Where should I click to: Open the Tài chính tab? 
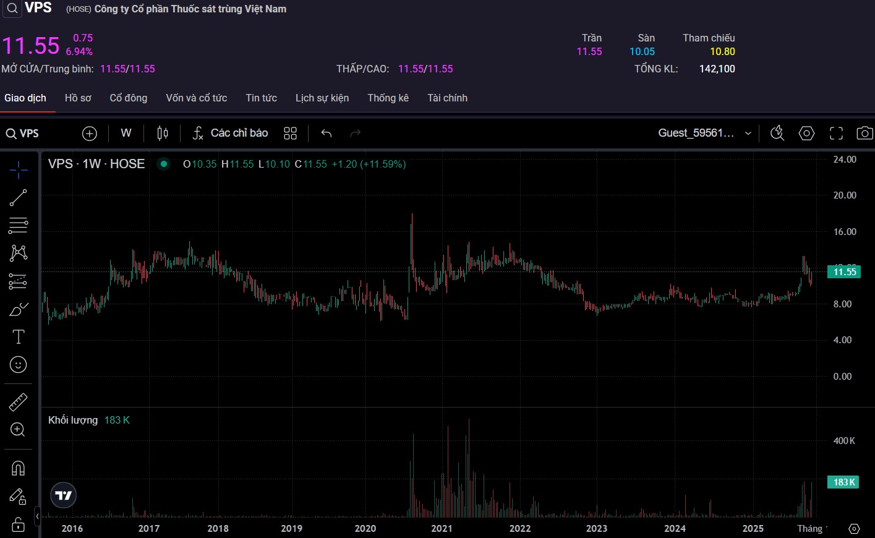447,98
